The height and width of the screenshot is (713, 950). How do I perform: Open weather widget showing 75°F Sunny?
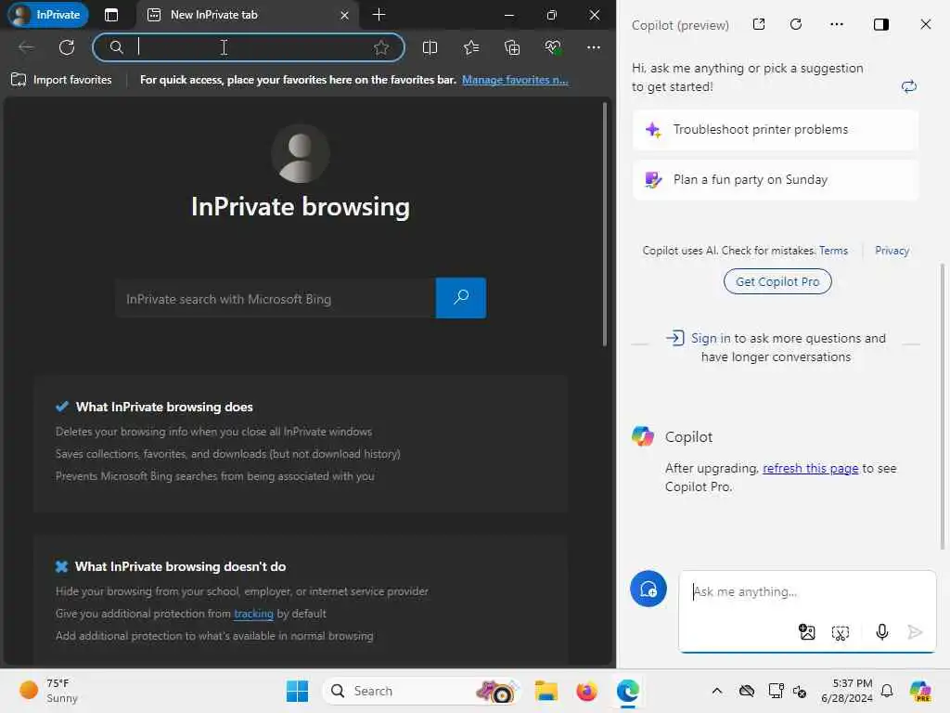[x=49, y=691]
